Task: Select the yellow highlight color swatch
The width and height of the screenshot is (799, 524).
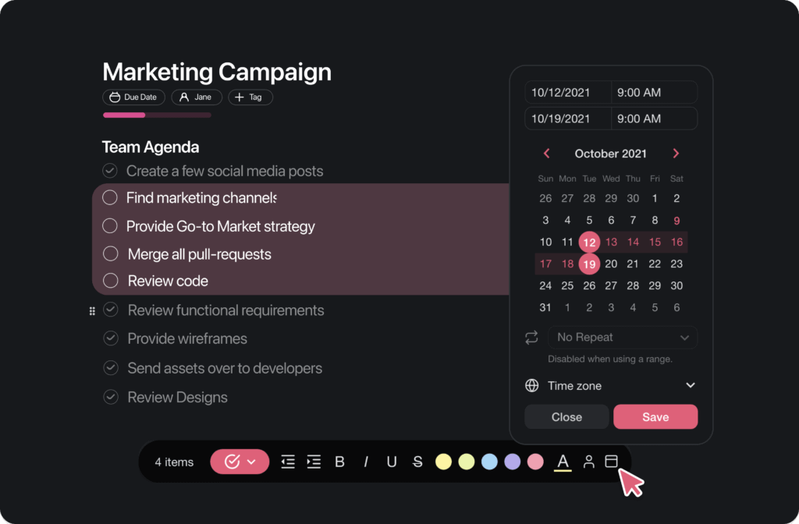Action: [443, 462]
